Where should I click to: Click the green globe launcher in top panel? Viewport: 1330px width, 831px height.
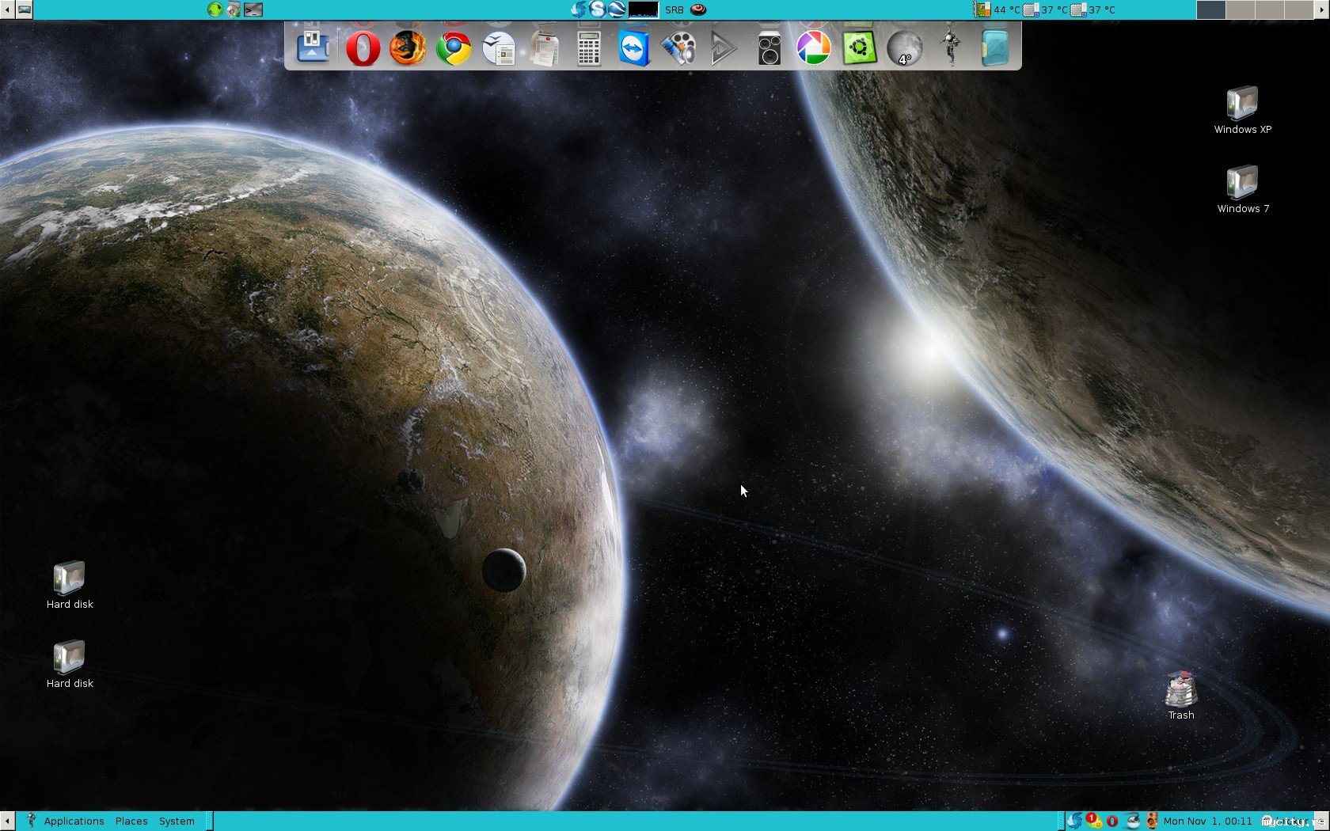tap(215, 9)
